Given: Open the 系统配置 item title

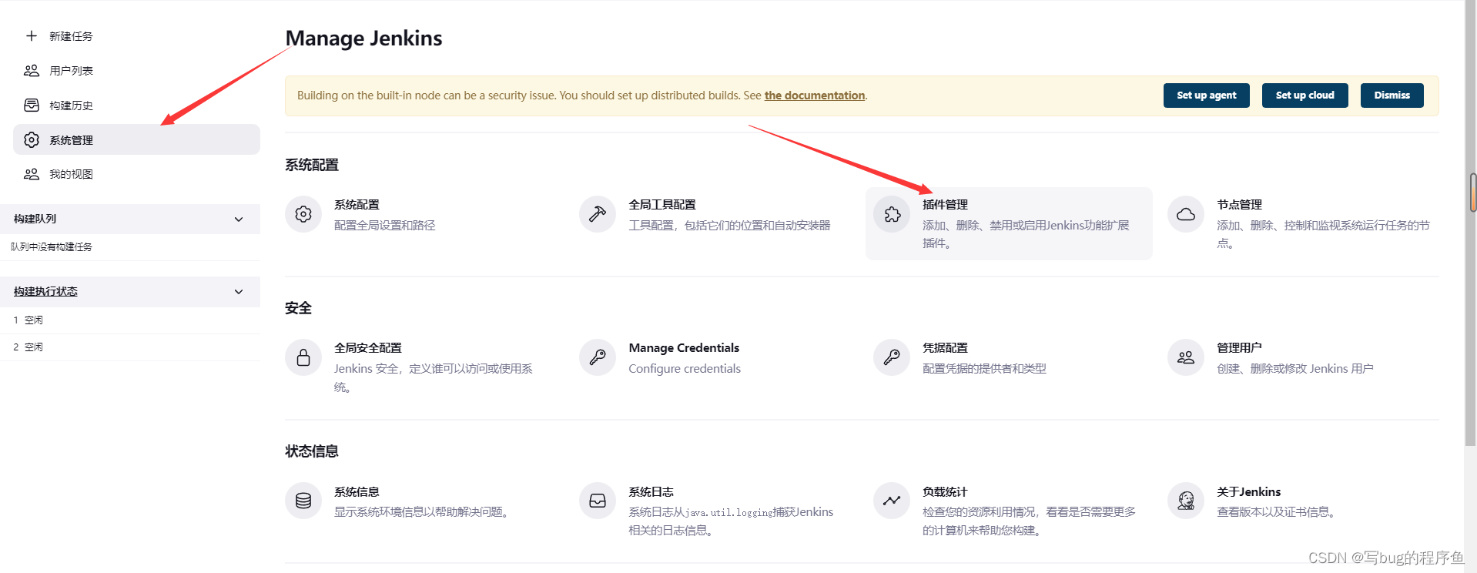Looking at the screenshot, I should click(x=357, y=204).
